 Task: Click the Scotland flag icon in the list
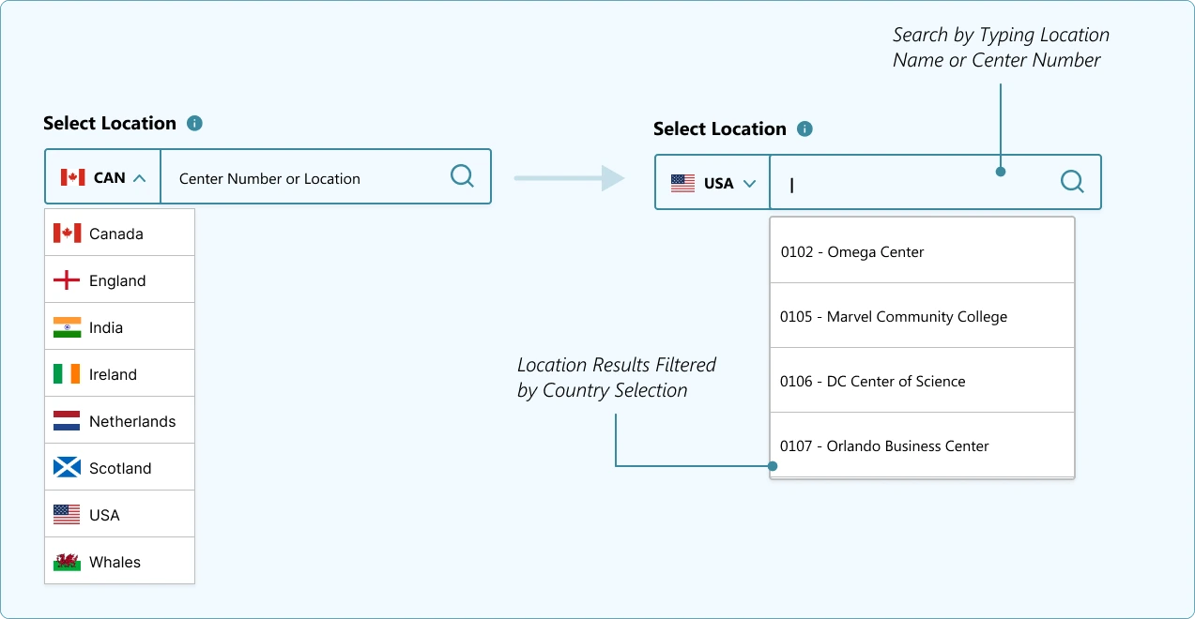(x=67, y=467)
